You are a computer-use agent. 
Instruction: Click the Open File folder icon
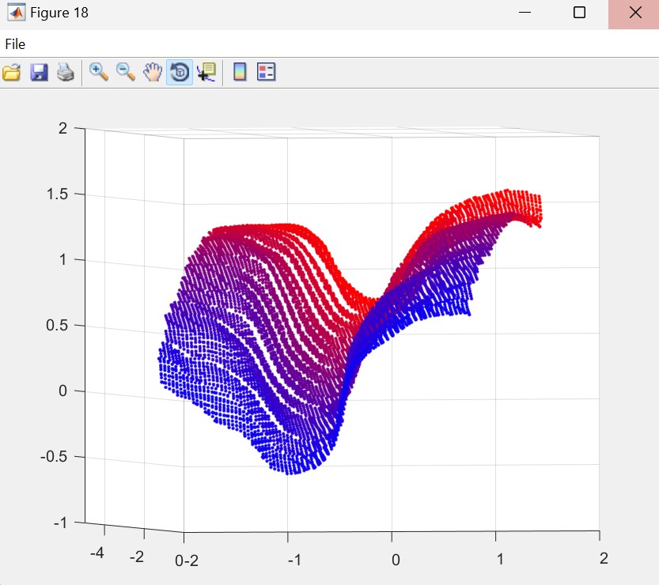pyautogui.click(x=12, y=73)
